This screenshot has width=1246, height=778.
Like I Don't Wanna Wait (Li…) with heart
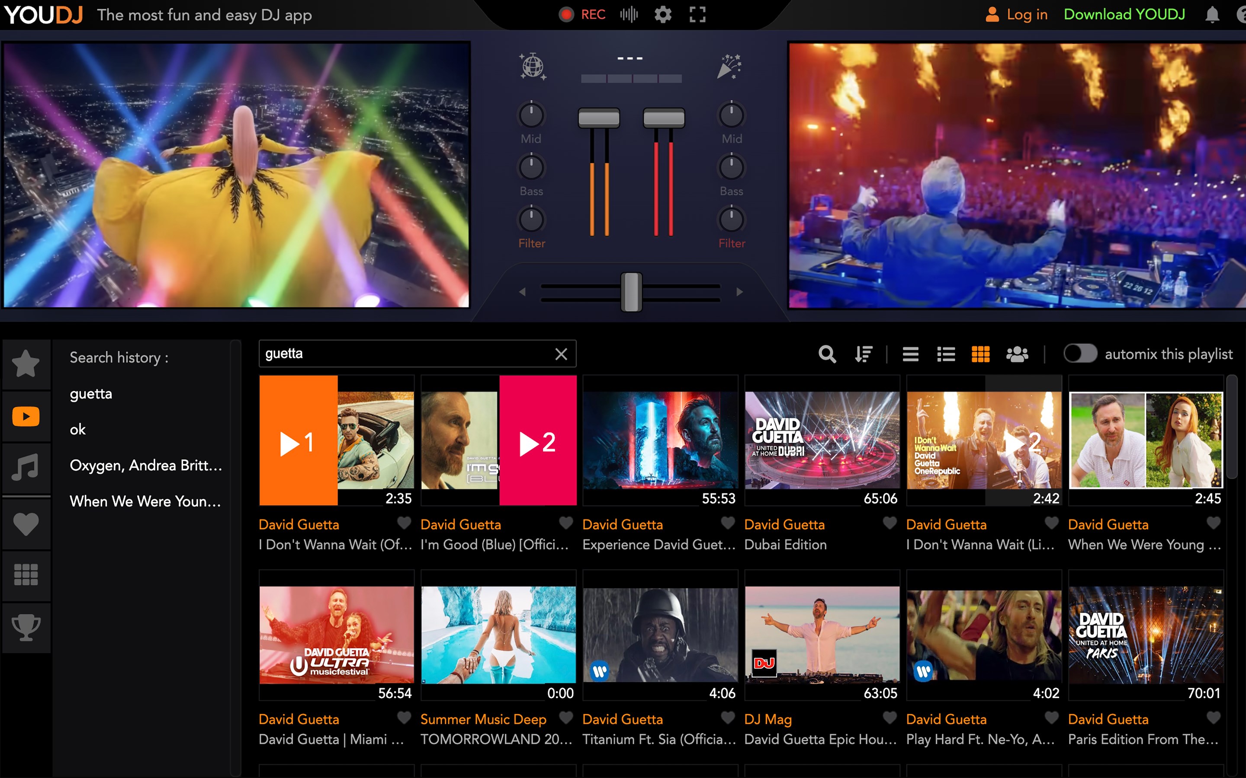pos(1051,523)
